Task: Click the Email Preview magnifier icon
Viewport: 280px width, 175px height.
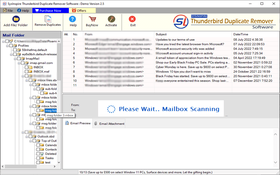Action: click(67, 123)
